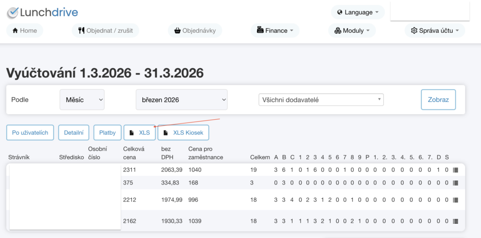481x238 pixels.
Task: Switch to Po uživatelích view
Action: pyautogui.click(x=30, y=132)
